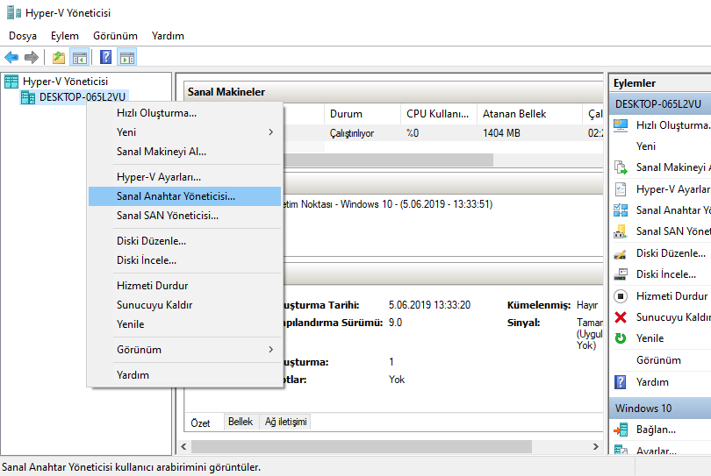The width and height of the screenshot is (711, 476).
Task: Click the Diski Düzenle icon in Eylemler pane
Action: (621, 253)
